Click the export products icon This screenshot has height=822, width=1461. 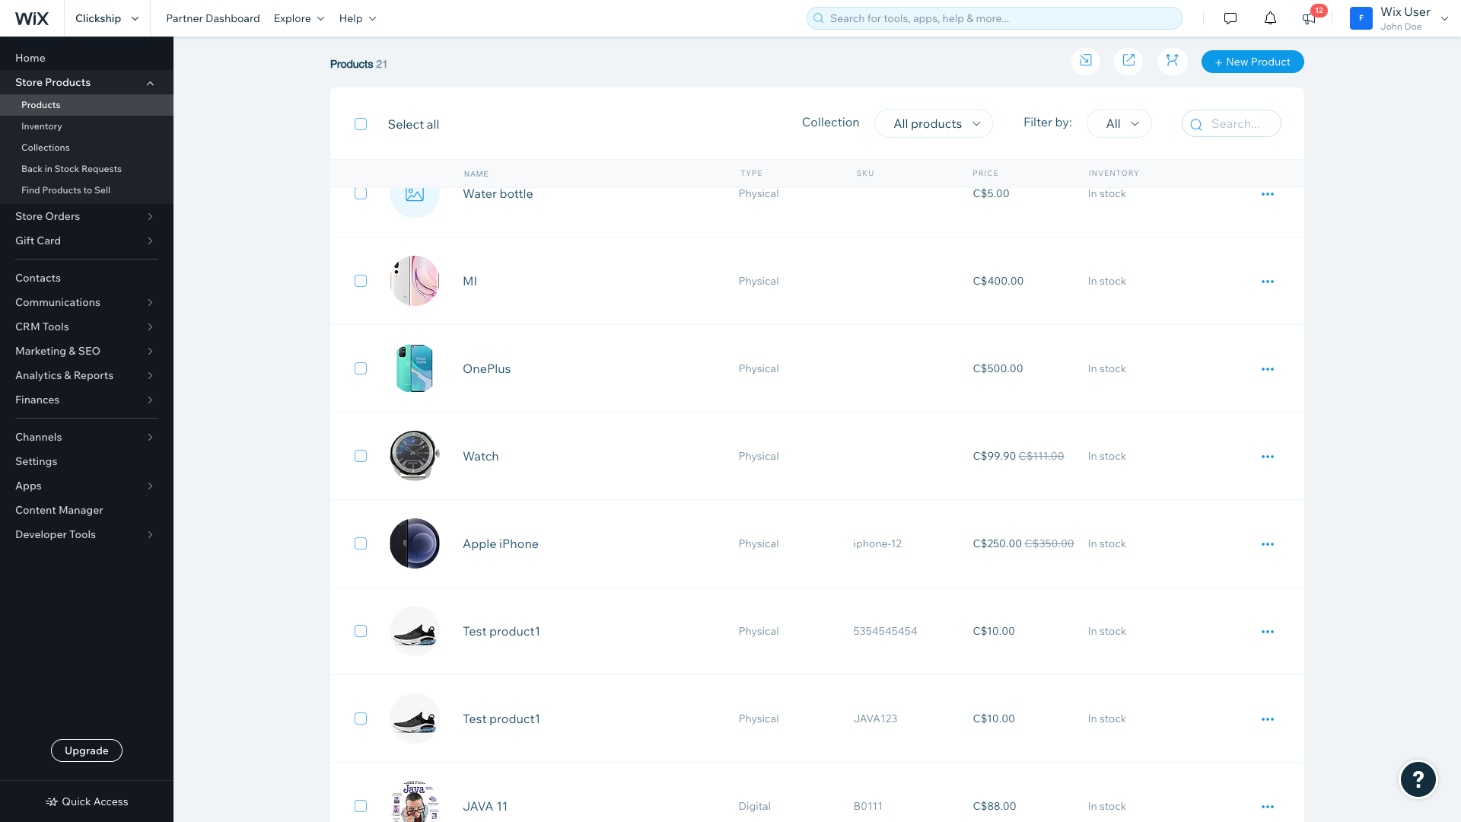1128,61
